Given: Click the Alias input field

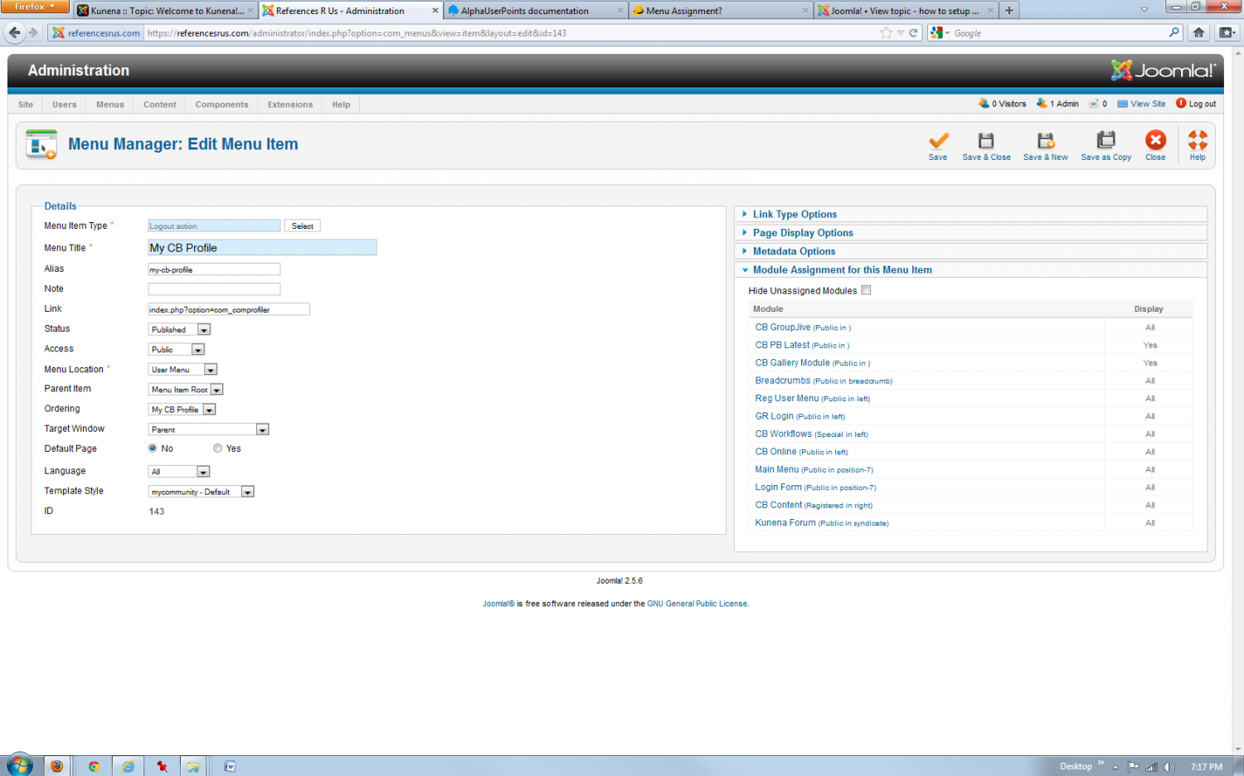Looking at the screenshot, I should [214, 269].
